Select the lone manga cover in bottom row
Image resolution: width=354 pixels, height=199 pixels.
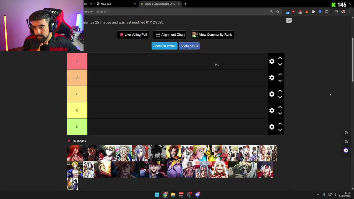click(x=72, y=184)
